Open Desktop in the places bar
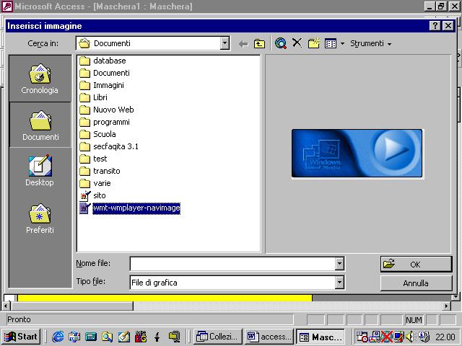This screenshot has height=346, width=462. [40, 171]
